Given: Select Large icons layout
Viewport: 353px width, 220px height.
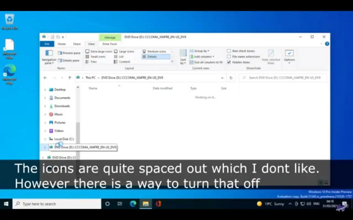Looking at the screenshot, I should 124,51.
